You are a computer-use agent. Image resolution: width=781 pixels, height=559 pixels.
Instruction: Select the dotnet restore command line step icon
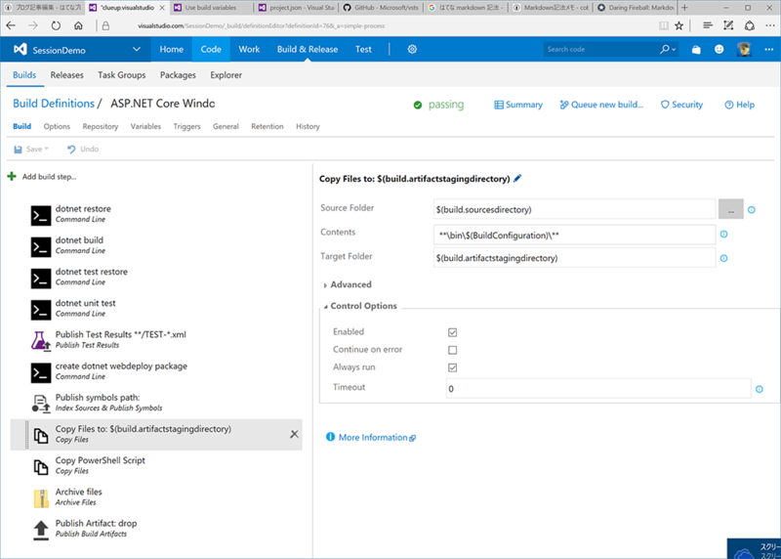tap(41, 215)
